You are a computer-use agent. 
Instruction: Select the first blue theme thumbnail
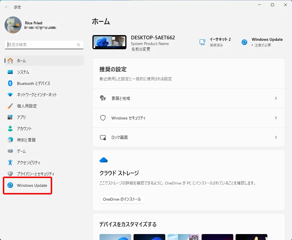pyautogui.click(x=115, y=237)
